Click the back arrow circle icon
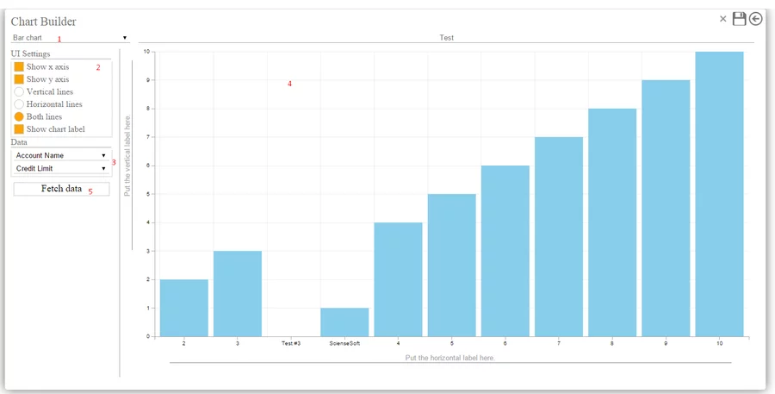This screenshot has height=394, width=775. pos(756,19)
